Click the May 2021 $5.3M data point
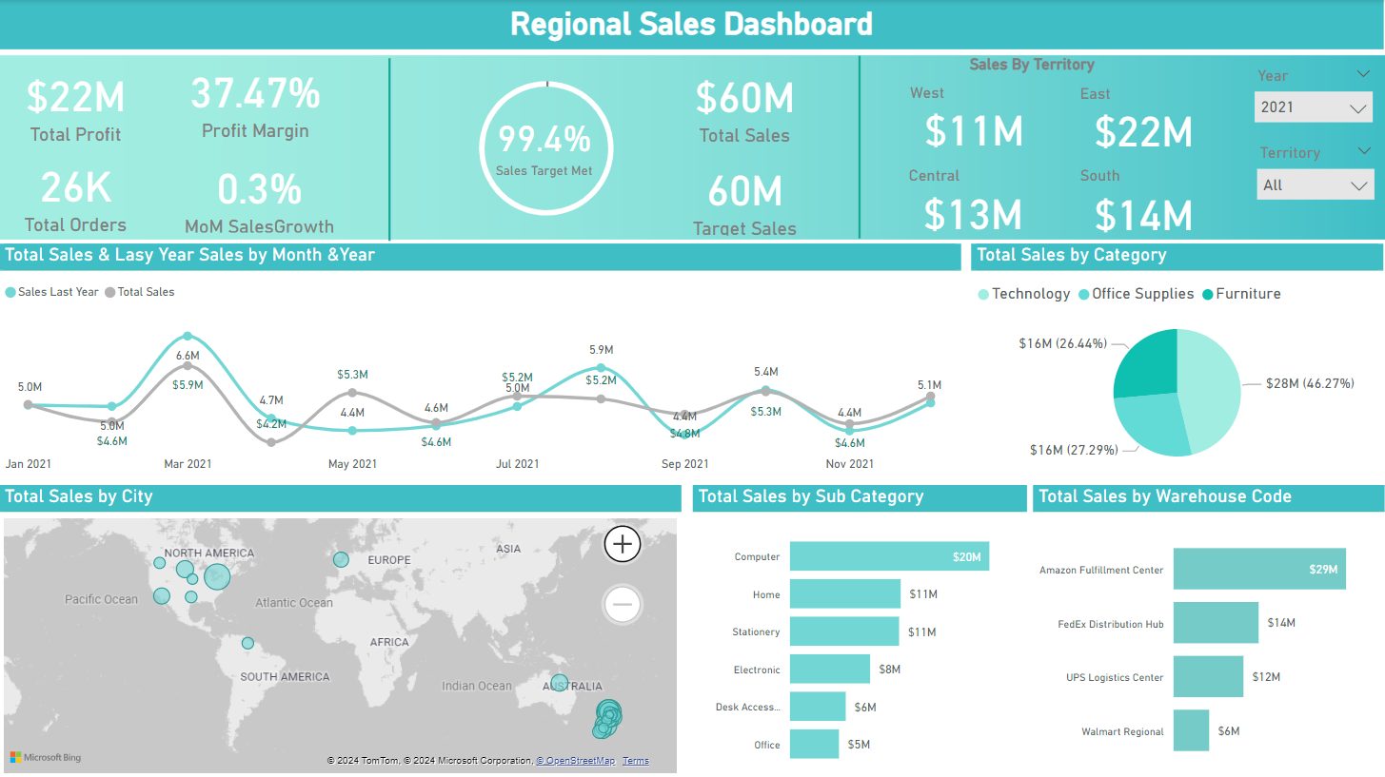 tap(352, 392)
